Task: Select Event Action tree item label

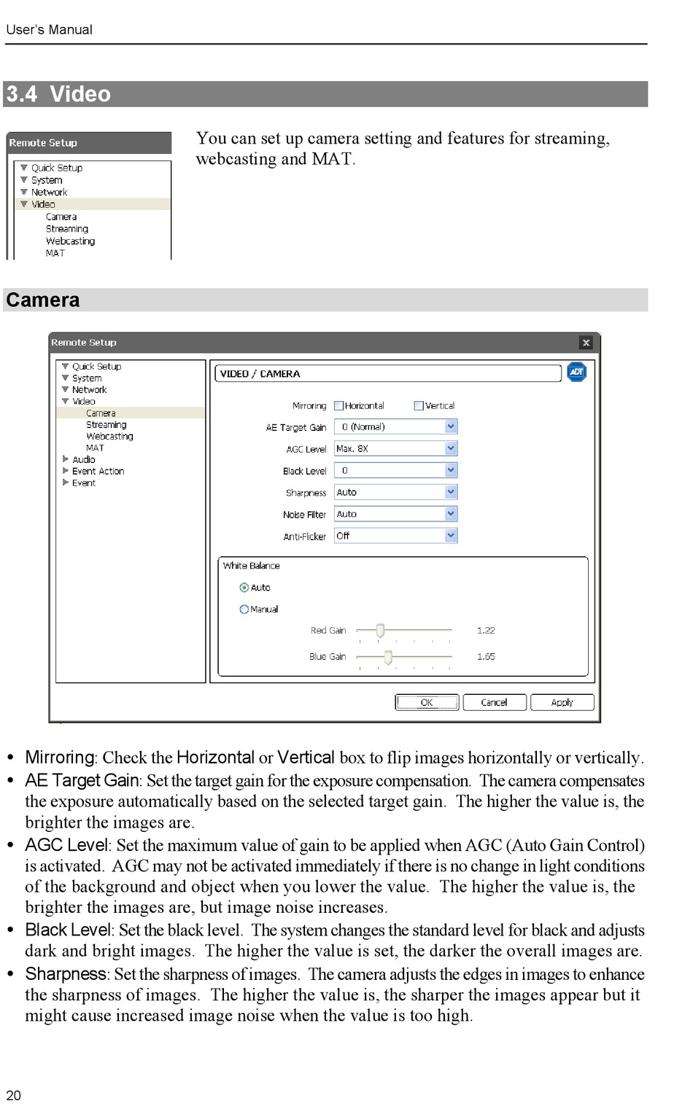Action: tap(98, 471)
